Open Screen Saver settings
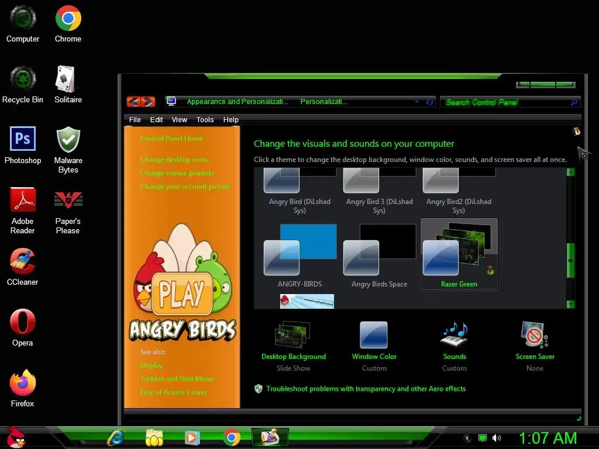Screen dimensions: 599x449 click(x=535, y=346)
